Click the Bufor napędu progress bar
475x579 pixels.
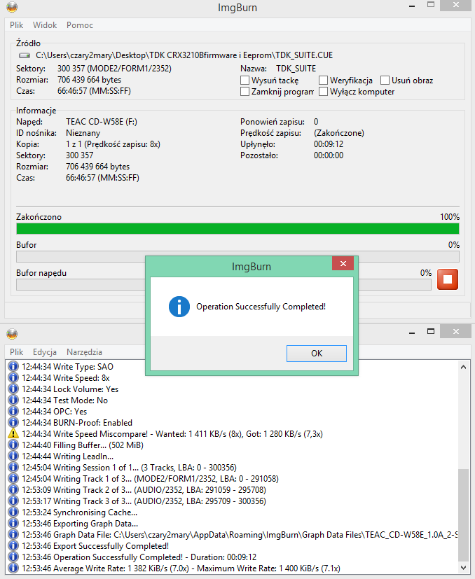pos(223,285)
